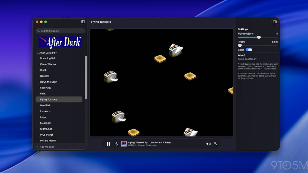Screen dimensions: 308x173
Task: Select the Hard Rain module
Action: (59, 105)
